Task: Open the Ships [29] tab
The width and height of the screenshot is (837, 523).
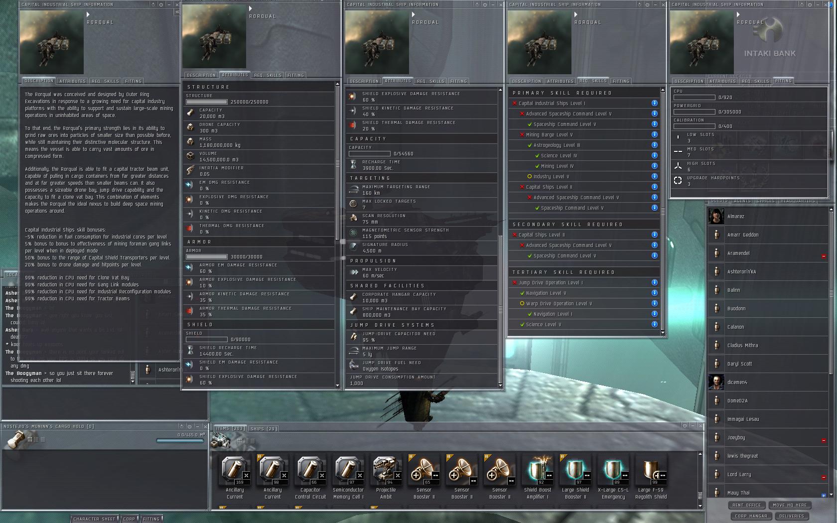Action: point(264,429)
